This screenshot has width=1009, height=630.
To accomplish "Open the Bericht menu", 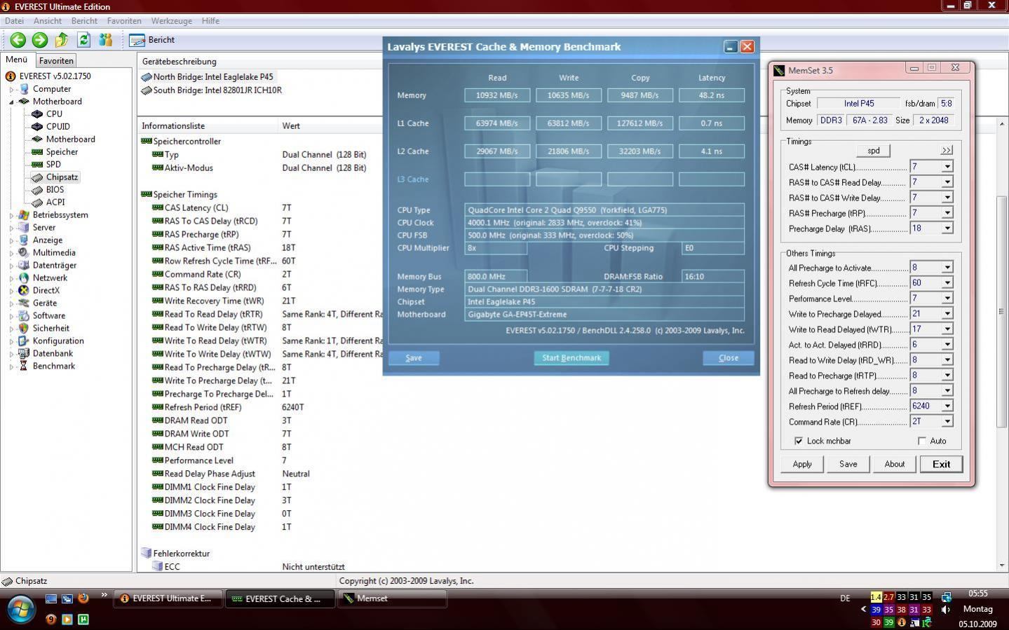I will (84, 21).
